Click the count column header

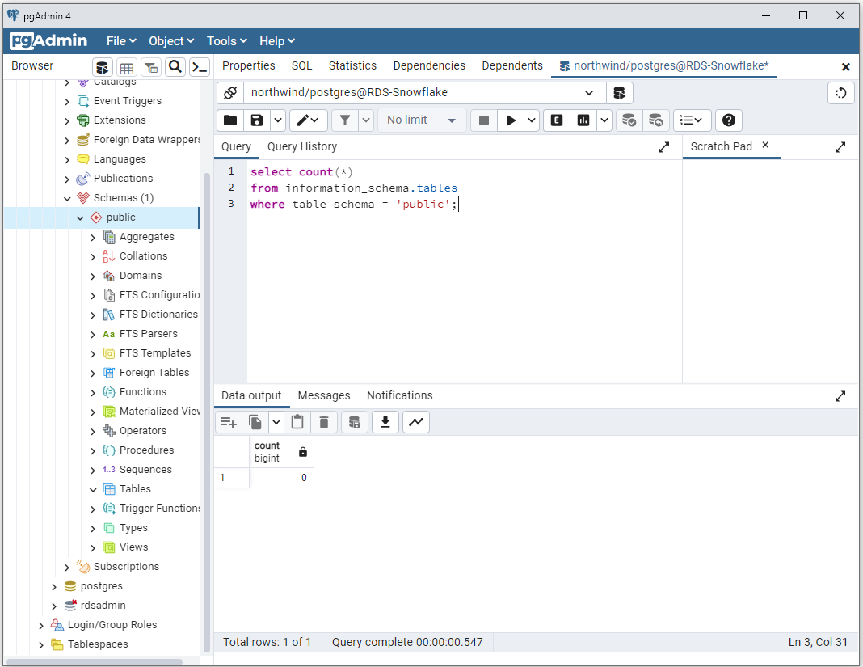281,452
